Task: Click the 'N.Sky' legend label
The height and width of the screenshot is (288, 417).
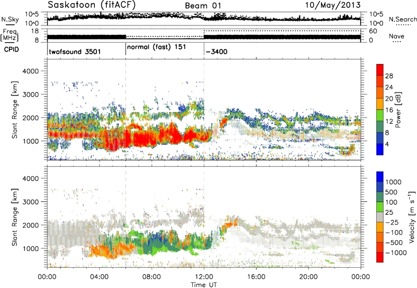Action: (x=10, y=19)
